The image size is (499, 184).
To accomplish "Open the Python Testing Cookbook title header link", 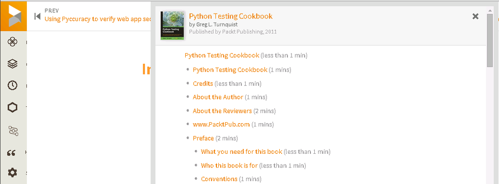I will tap(230, 16).
